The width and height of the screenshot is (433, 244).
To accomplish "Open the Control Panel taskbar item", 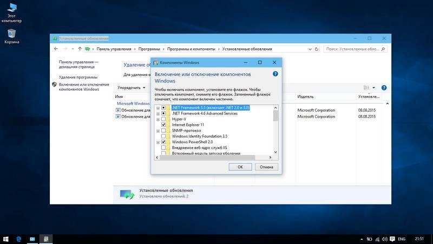I will pyautogui.click(x=32, y=239).
